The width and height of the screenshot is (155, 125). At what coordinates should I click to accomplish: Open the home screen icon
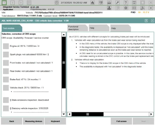(92, 3)
